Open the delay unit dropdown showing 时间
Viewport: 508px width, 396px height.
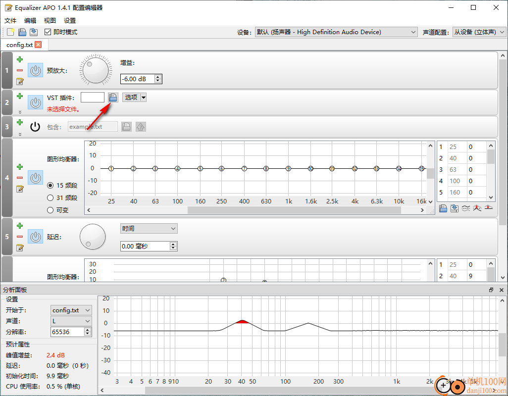[149, 229]
